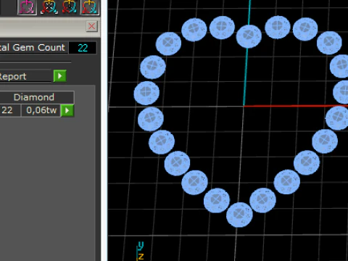Viewport: 348px width, 261px height.
Task: Click green arrow next to 0,06tw
Action: click(67, 110)
